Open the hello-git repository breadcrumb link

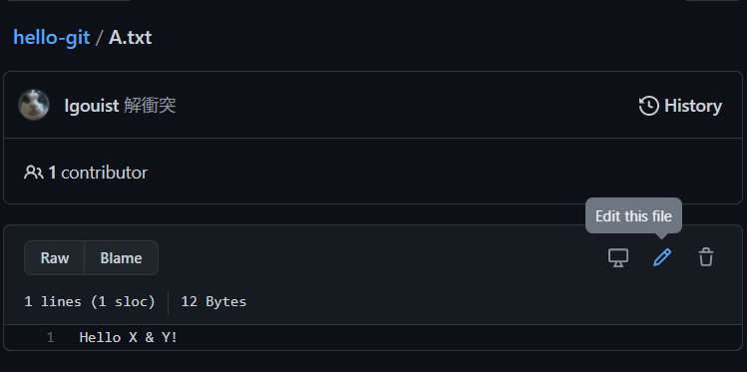click(x=52, y=37)
